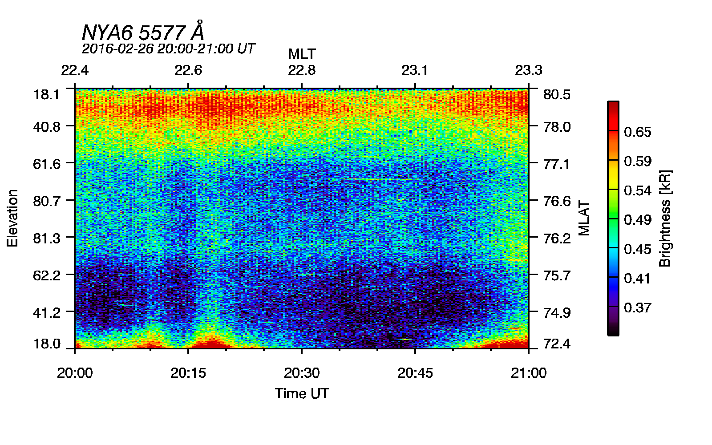
Task: Click time tick '20:45'
Action: [415, 373]
